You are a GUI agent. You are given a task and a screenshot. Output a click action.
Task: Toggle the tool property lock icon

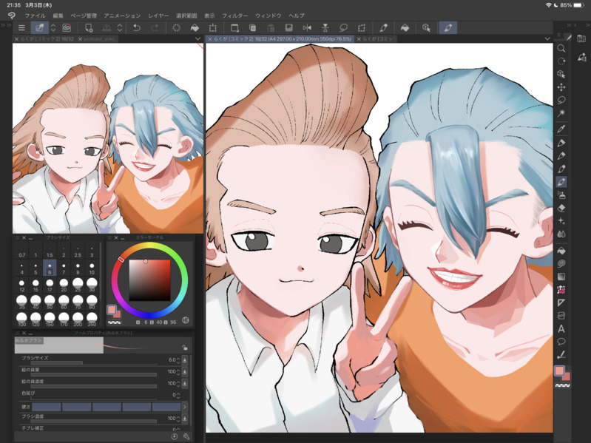pyautogui.click(x=185, y=348)
